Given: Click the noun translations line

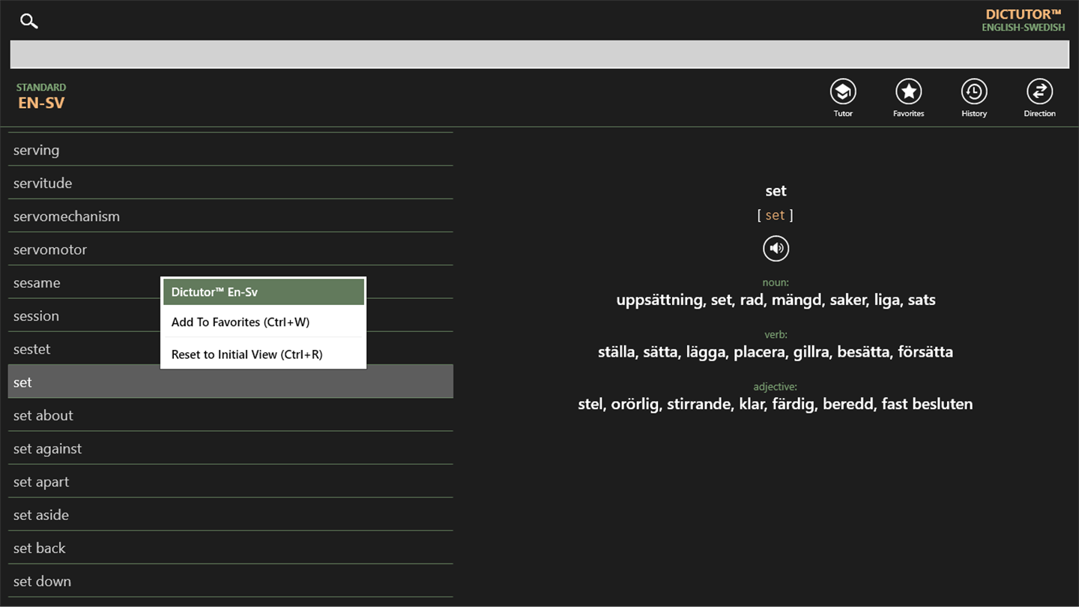Looking at the screenshot, I should 776,300.
